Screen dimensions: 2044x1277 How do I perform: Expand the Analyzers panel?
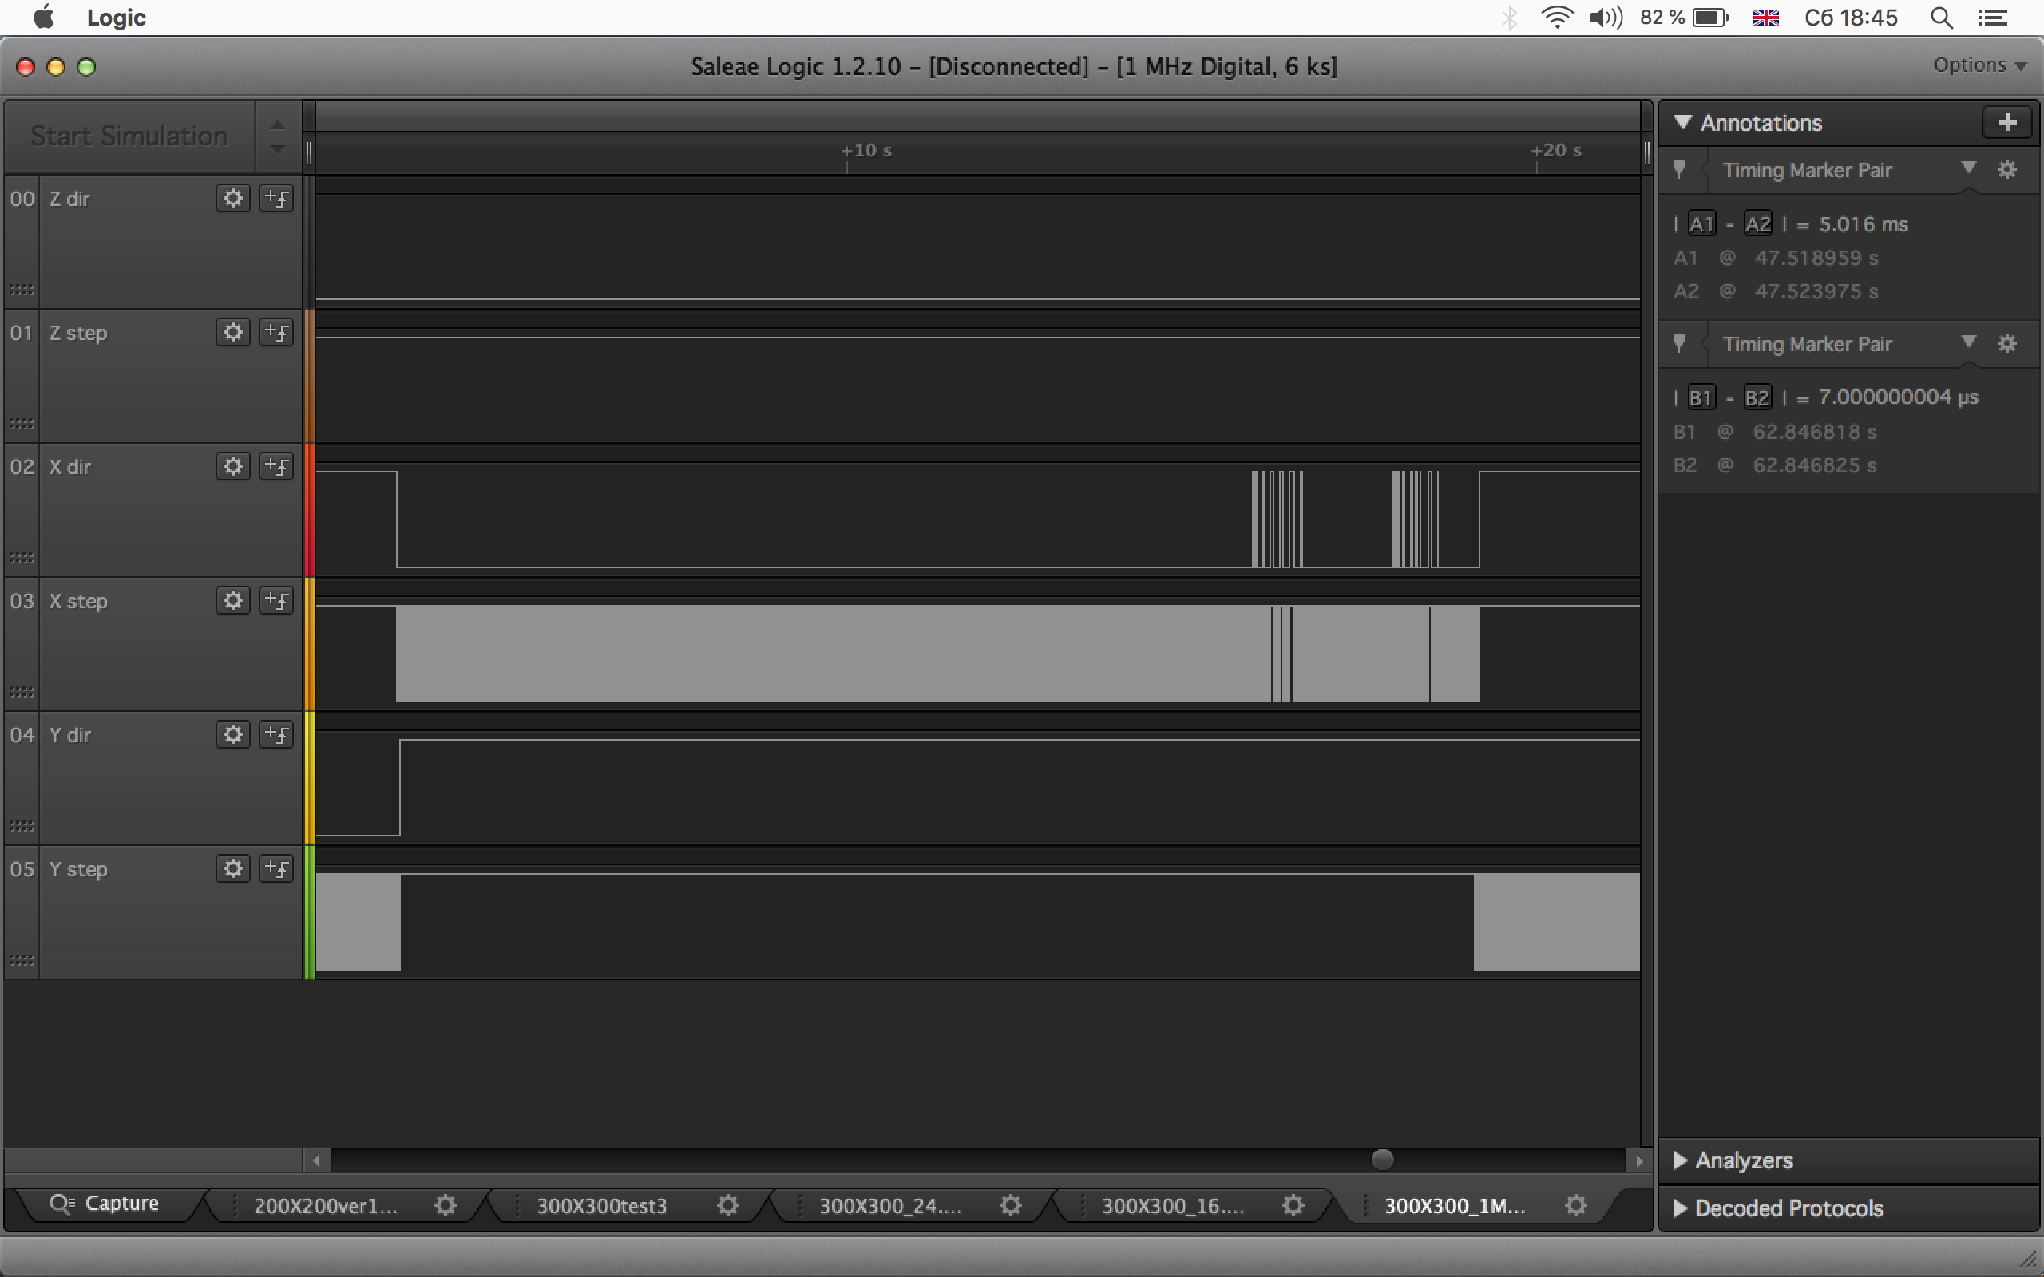click(1743, 1160)
